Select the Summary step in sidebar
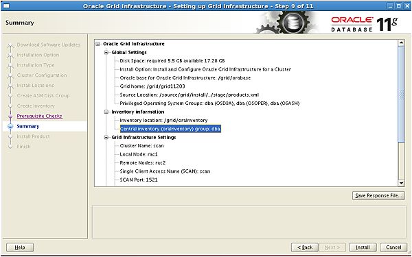This screenshot has width=412, height=257. [28, 126]
